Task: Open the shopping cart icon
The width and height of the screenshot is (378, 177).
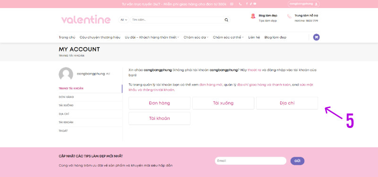Action: (x=316, y=37)
